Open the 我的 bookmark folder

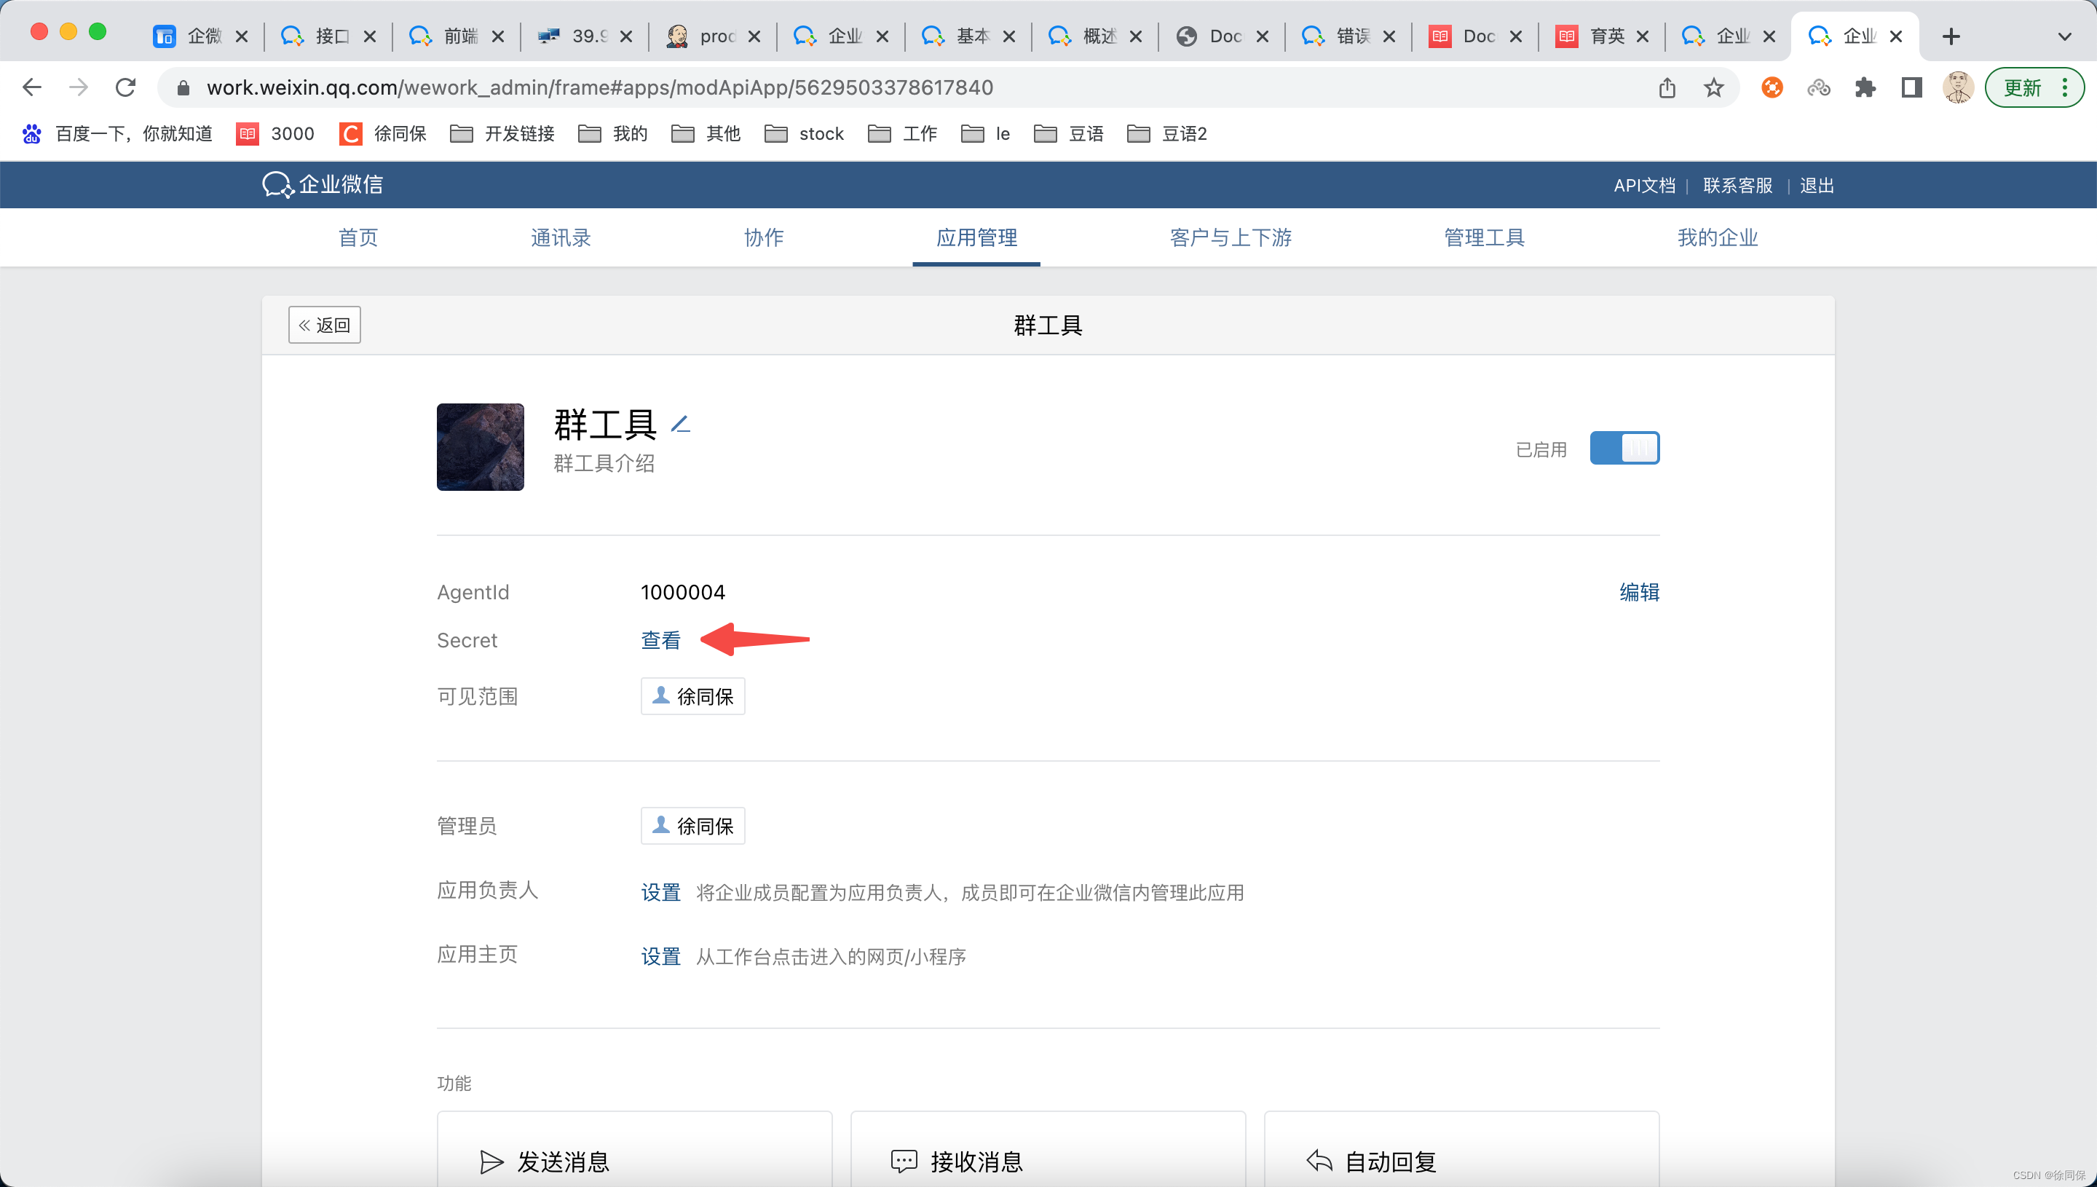pyautogui.click(x=613, y=134)
